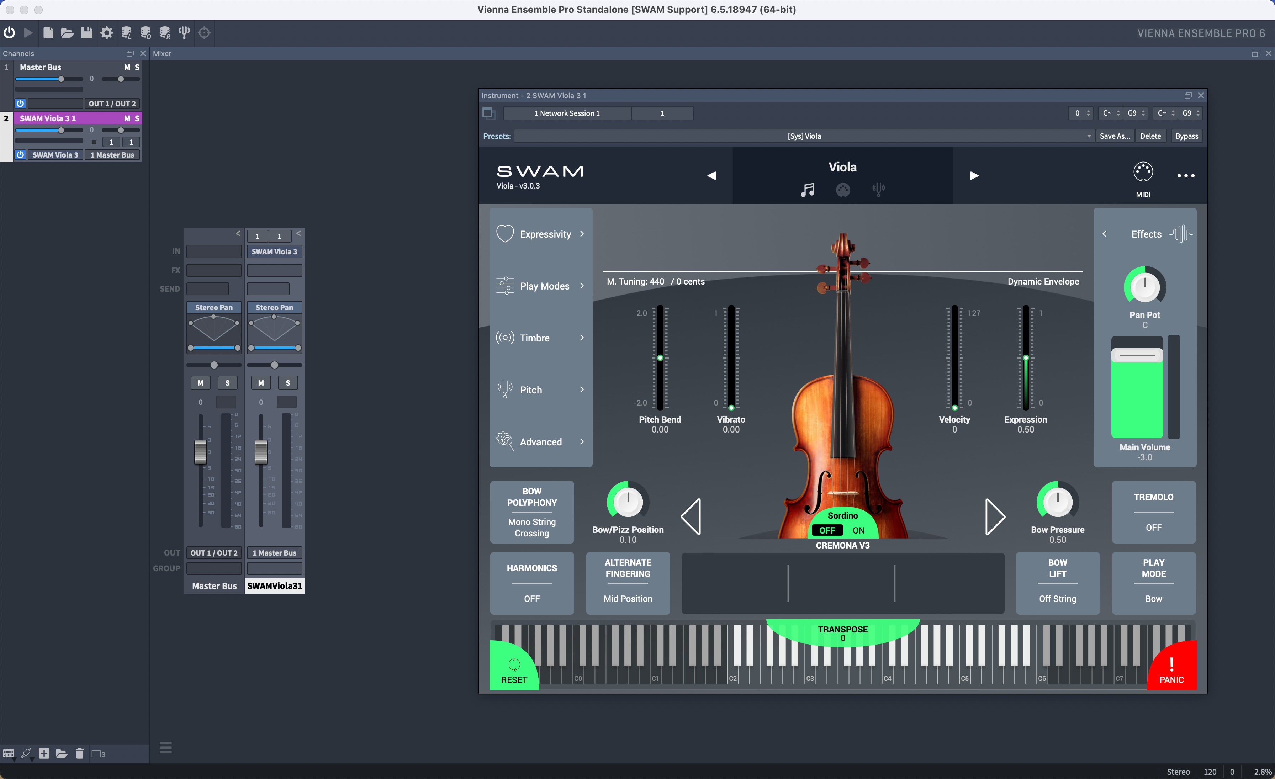Viewport: 1275px width, 779px height.
Task: Save project with the floppy disk icon
Action: point(86,33)
